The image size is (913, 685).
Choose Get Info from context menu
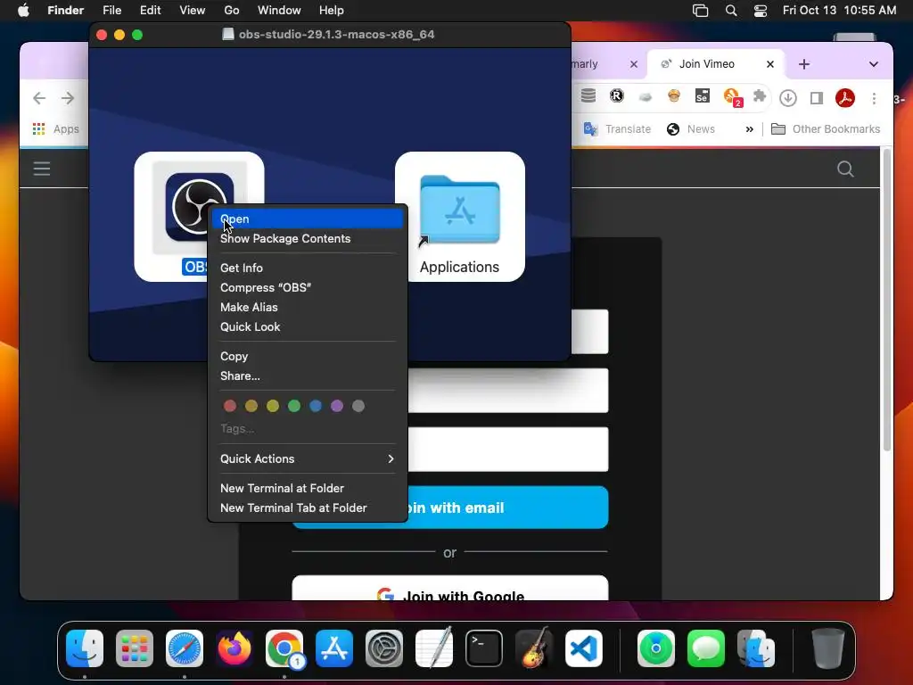click(x=308, y=268)
